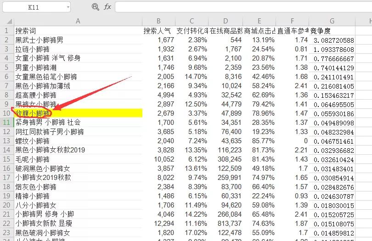
Task: Select row 1 header
Action: [6, 31]
